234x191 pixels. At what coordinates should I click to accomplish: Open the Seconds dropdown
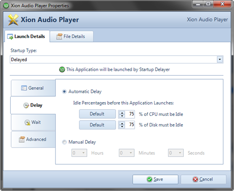point(176,153)
